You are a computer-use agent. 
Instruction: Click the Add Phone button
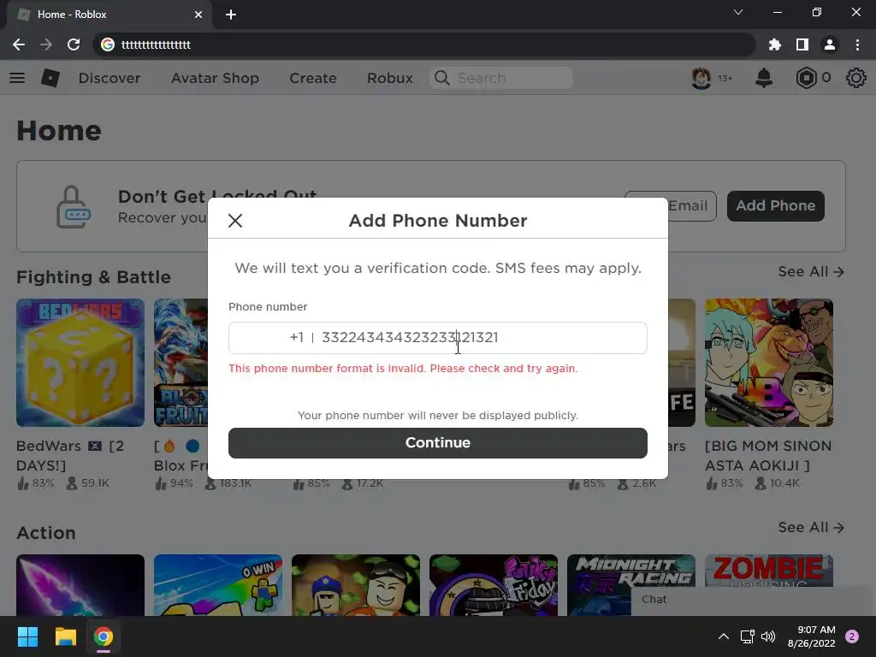click(x=775, y=205)
